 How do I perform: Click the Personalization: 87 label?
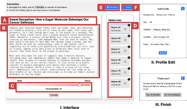click(54, 89)
